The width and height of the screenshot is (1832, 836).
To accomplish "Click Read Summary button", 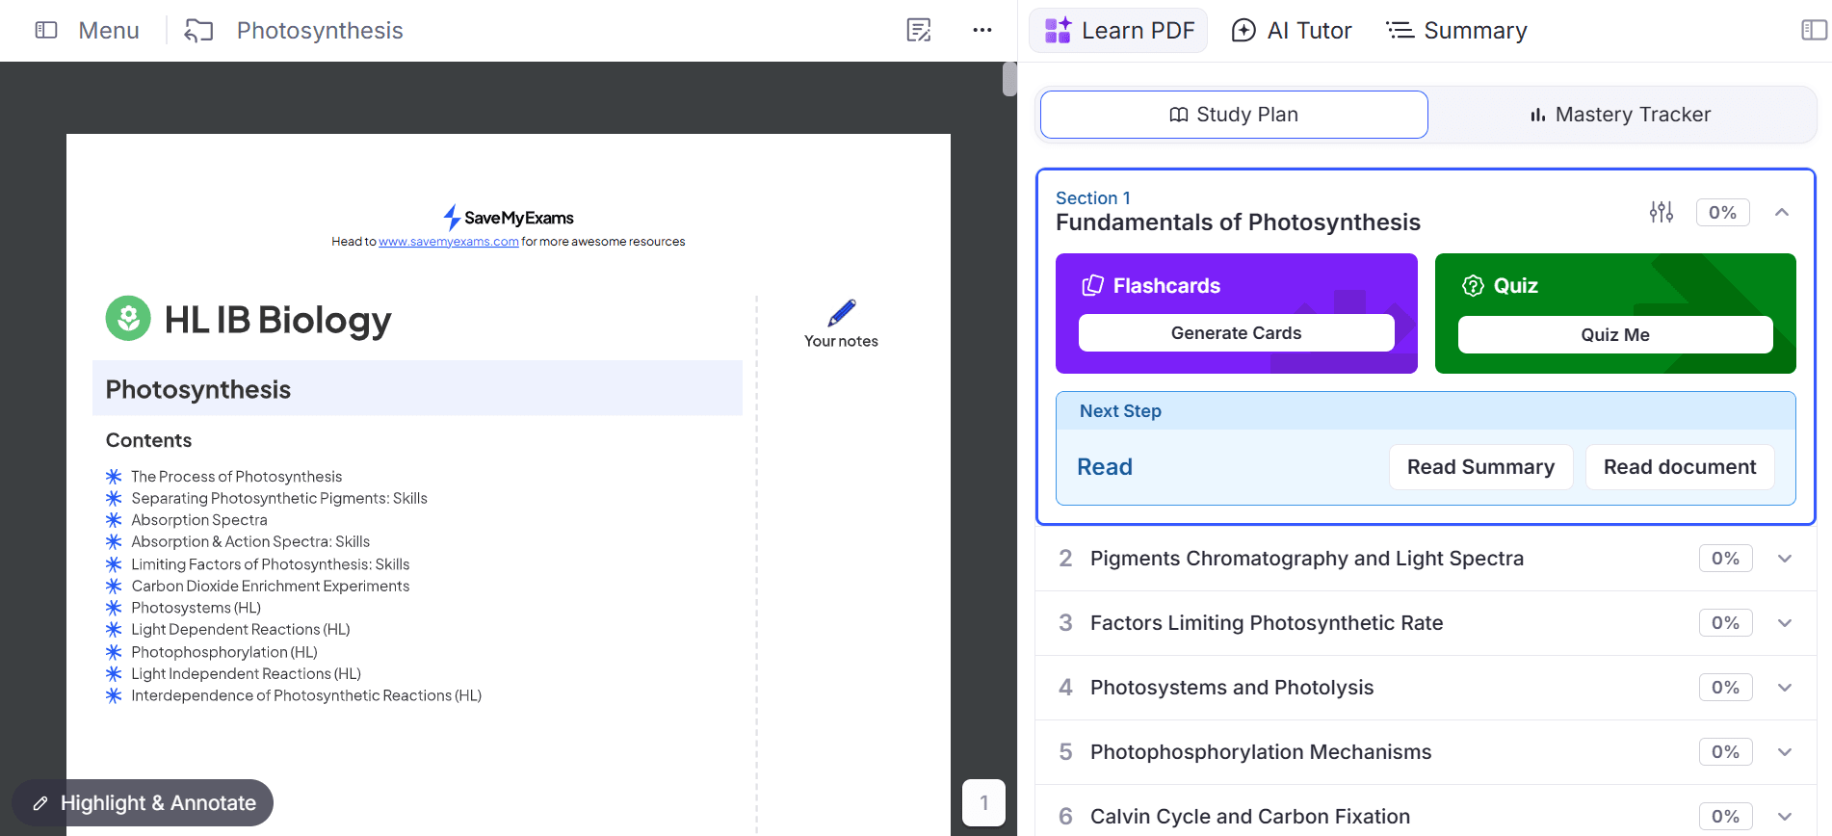I will [x=1480, y=467].
